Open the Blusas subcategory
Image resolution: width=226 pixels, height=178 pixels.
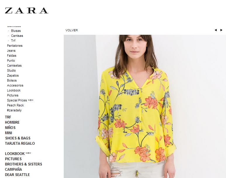(x=16, y=31)
